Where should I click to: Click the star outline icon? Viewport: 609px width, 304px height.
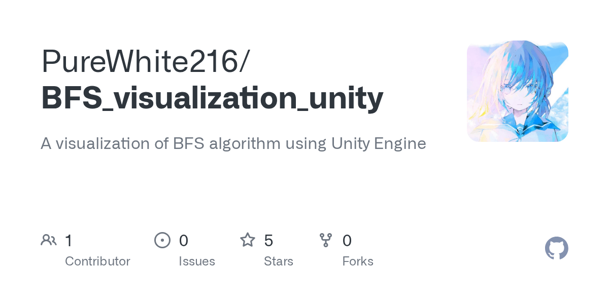pos(248,240)
